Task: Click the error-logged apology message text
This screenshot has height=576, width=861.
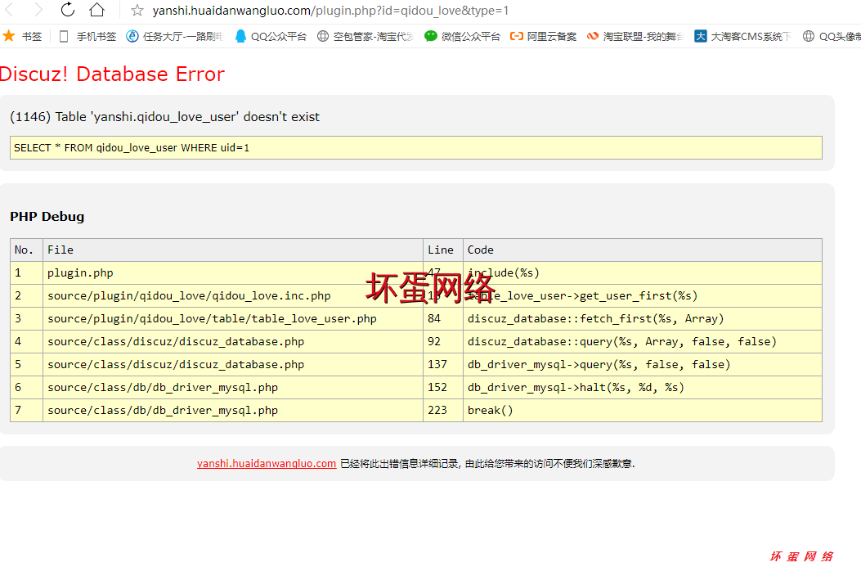Action: [487, 463]
